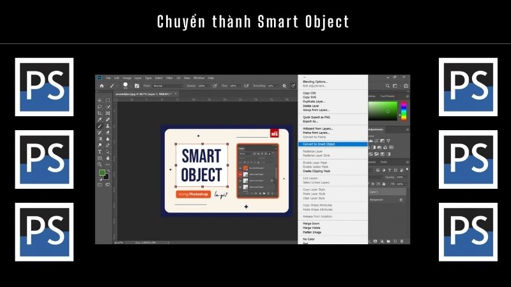Pick a color in the green field
The width and height of the screenshot is (511, 287).
point(383,111)
